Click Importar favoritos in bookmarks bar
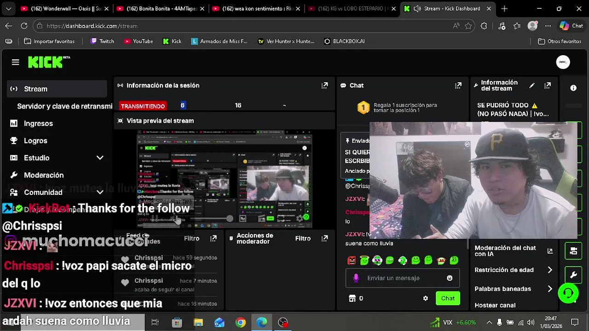This screenshot has height=331, width=589. [x=49, y=41]
